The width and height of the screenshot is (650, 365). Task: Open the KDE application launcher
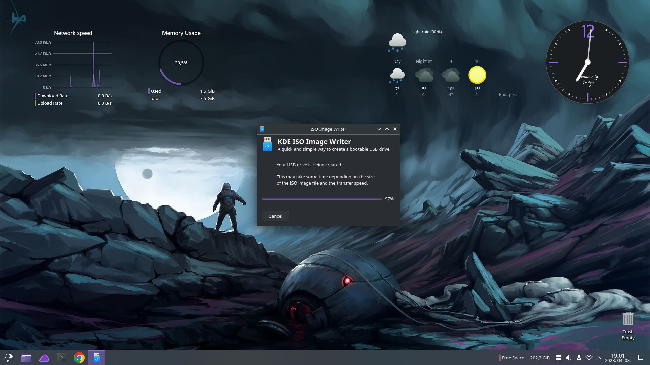(9, 357)
